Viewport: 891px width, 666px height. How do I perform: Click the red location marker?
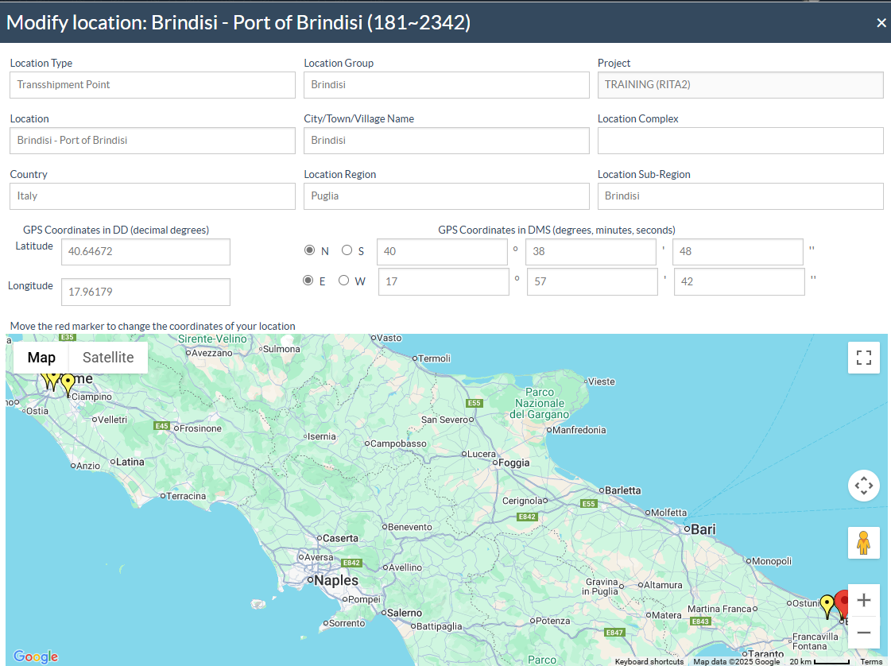[843, 602]
